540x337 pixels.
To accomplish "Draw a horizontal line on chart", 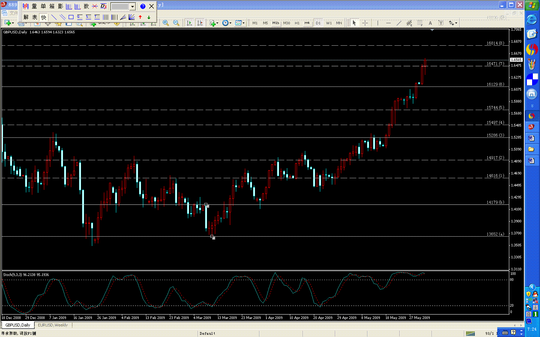I will (388, 23).
